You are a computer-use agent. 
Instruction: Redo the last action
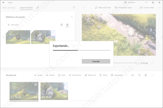(84, 8)
